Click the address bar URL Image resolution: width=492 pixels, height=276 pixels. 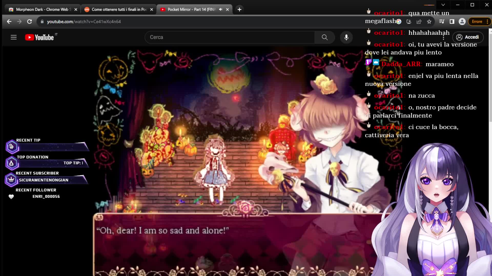pyautogui.click(x=84, y=22)
